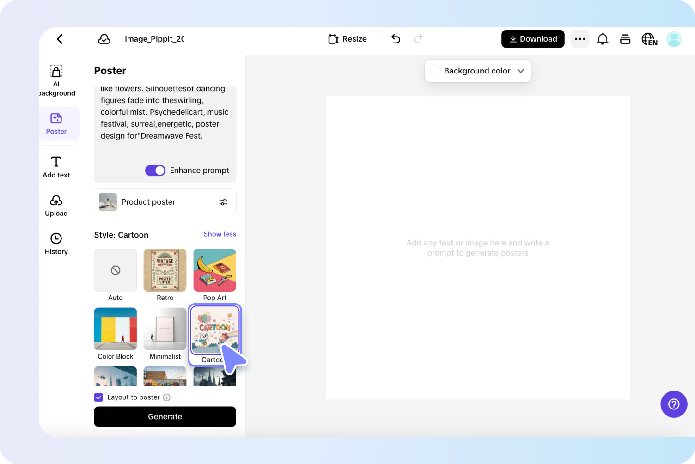Screen dimensions: 695x464
Task: Open the help question mark button
Action: tap(674, 404)
